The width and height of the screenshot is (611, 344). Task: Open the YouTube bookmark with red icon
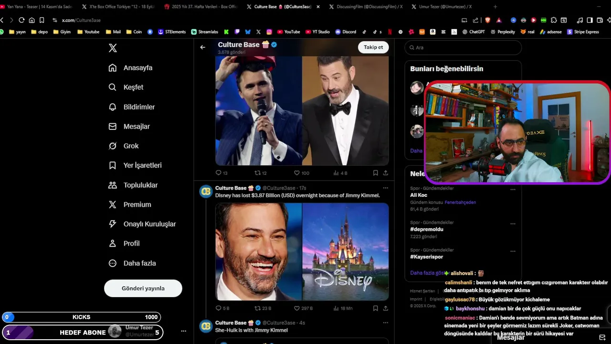[x=288, y=32]
